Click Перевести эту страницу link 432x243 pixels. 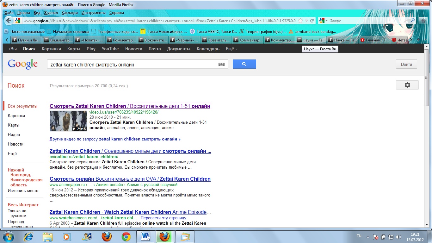tap(164, 218)
